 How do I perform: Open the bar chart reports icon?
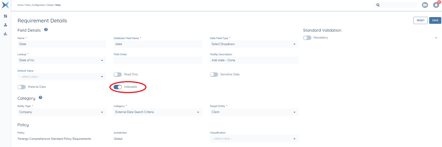pyautogui.click(x=5, y=34)
